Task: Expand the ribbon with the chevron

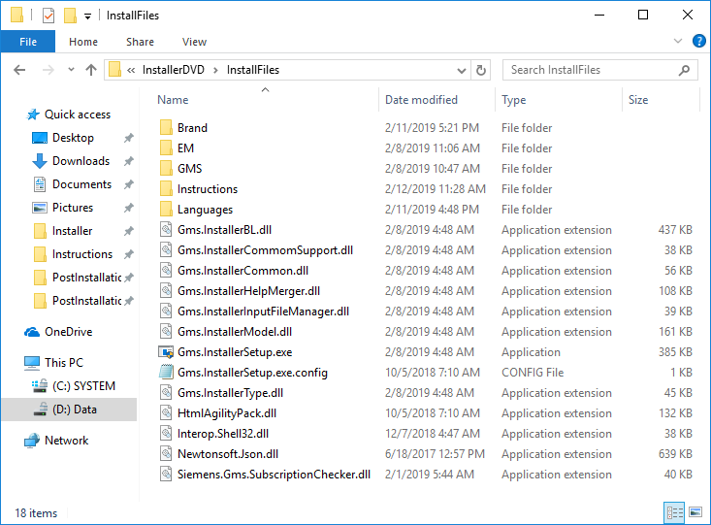Action: click(x=679, y=42)
